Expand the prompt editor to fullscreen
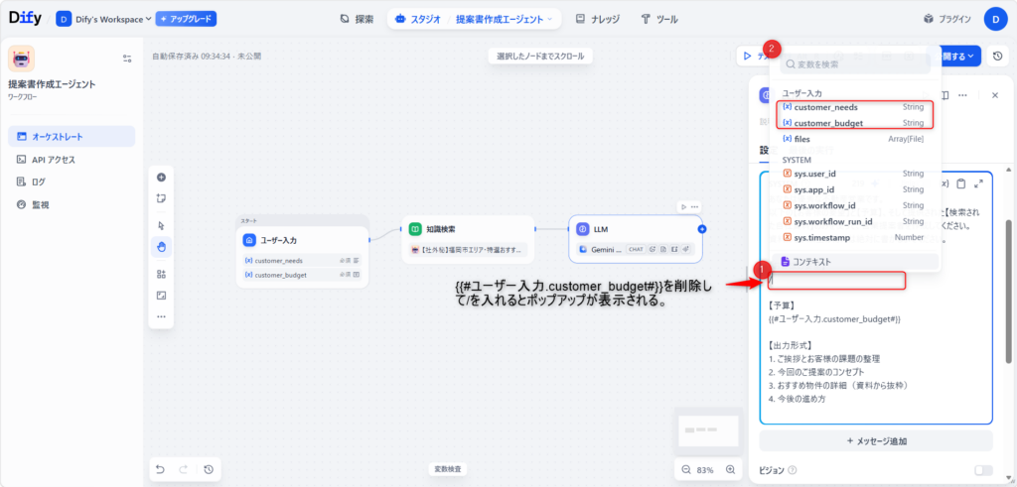The height and width of the screenshot is (487, 1017). (x=979, y=183)
